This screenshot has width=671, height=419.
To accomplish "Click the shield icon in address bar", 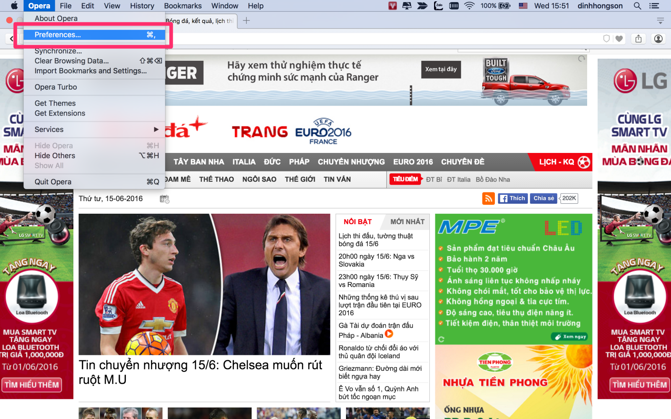I will pyautogui.click(x=606, y=39).
